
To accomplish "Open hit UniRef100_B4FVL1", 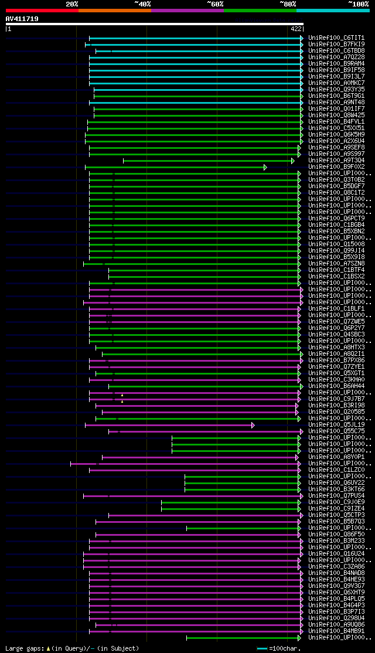I will (337, 121).
